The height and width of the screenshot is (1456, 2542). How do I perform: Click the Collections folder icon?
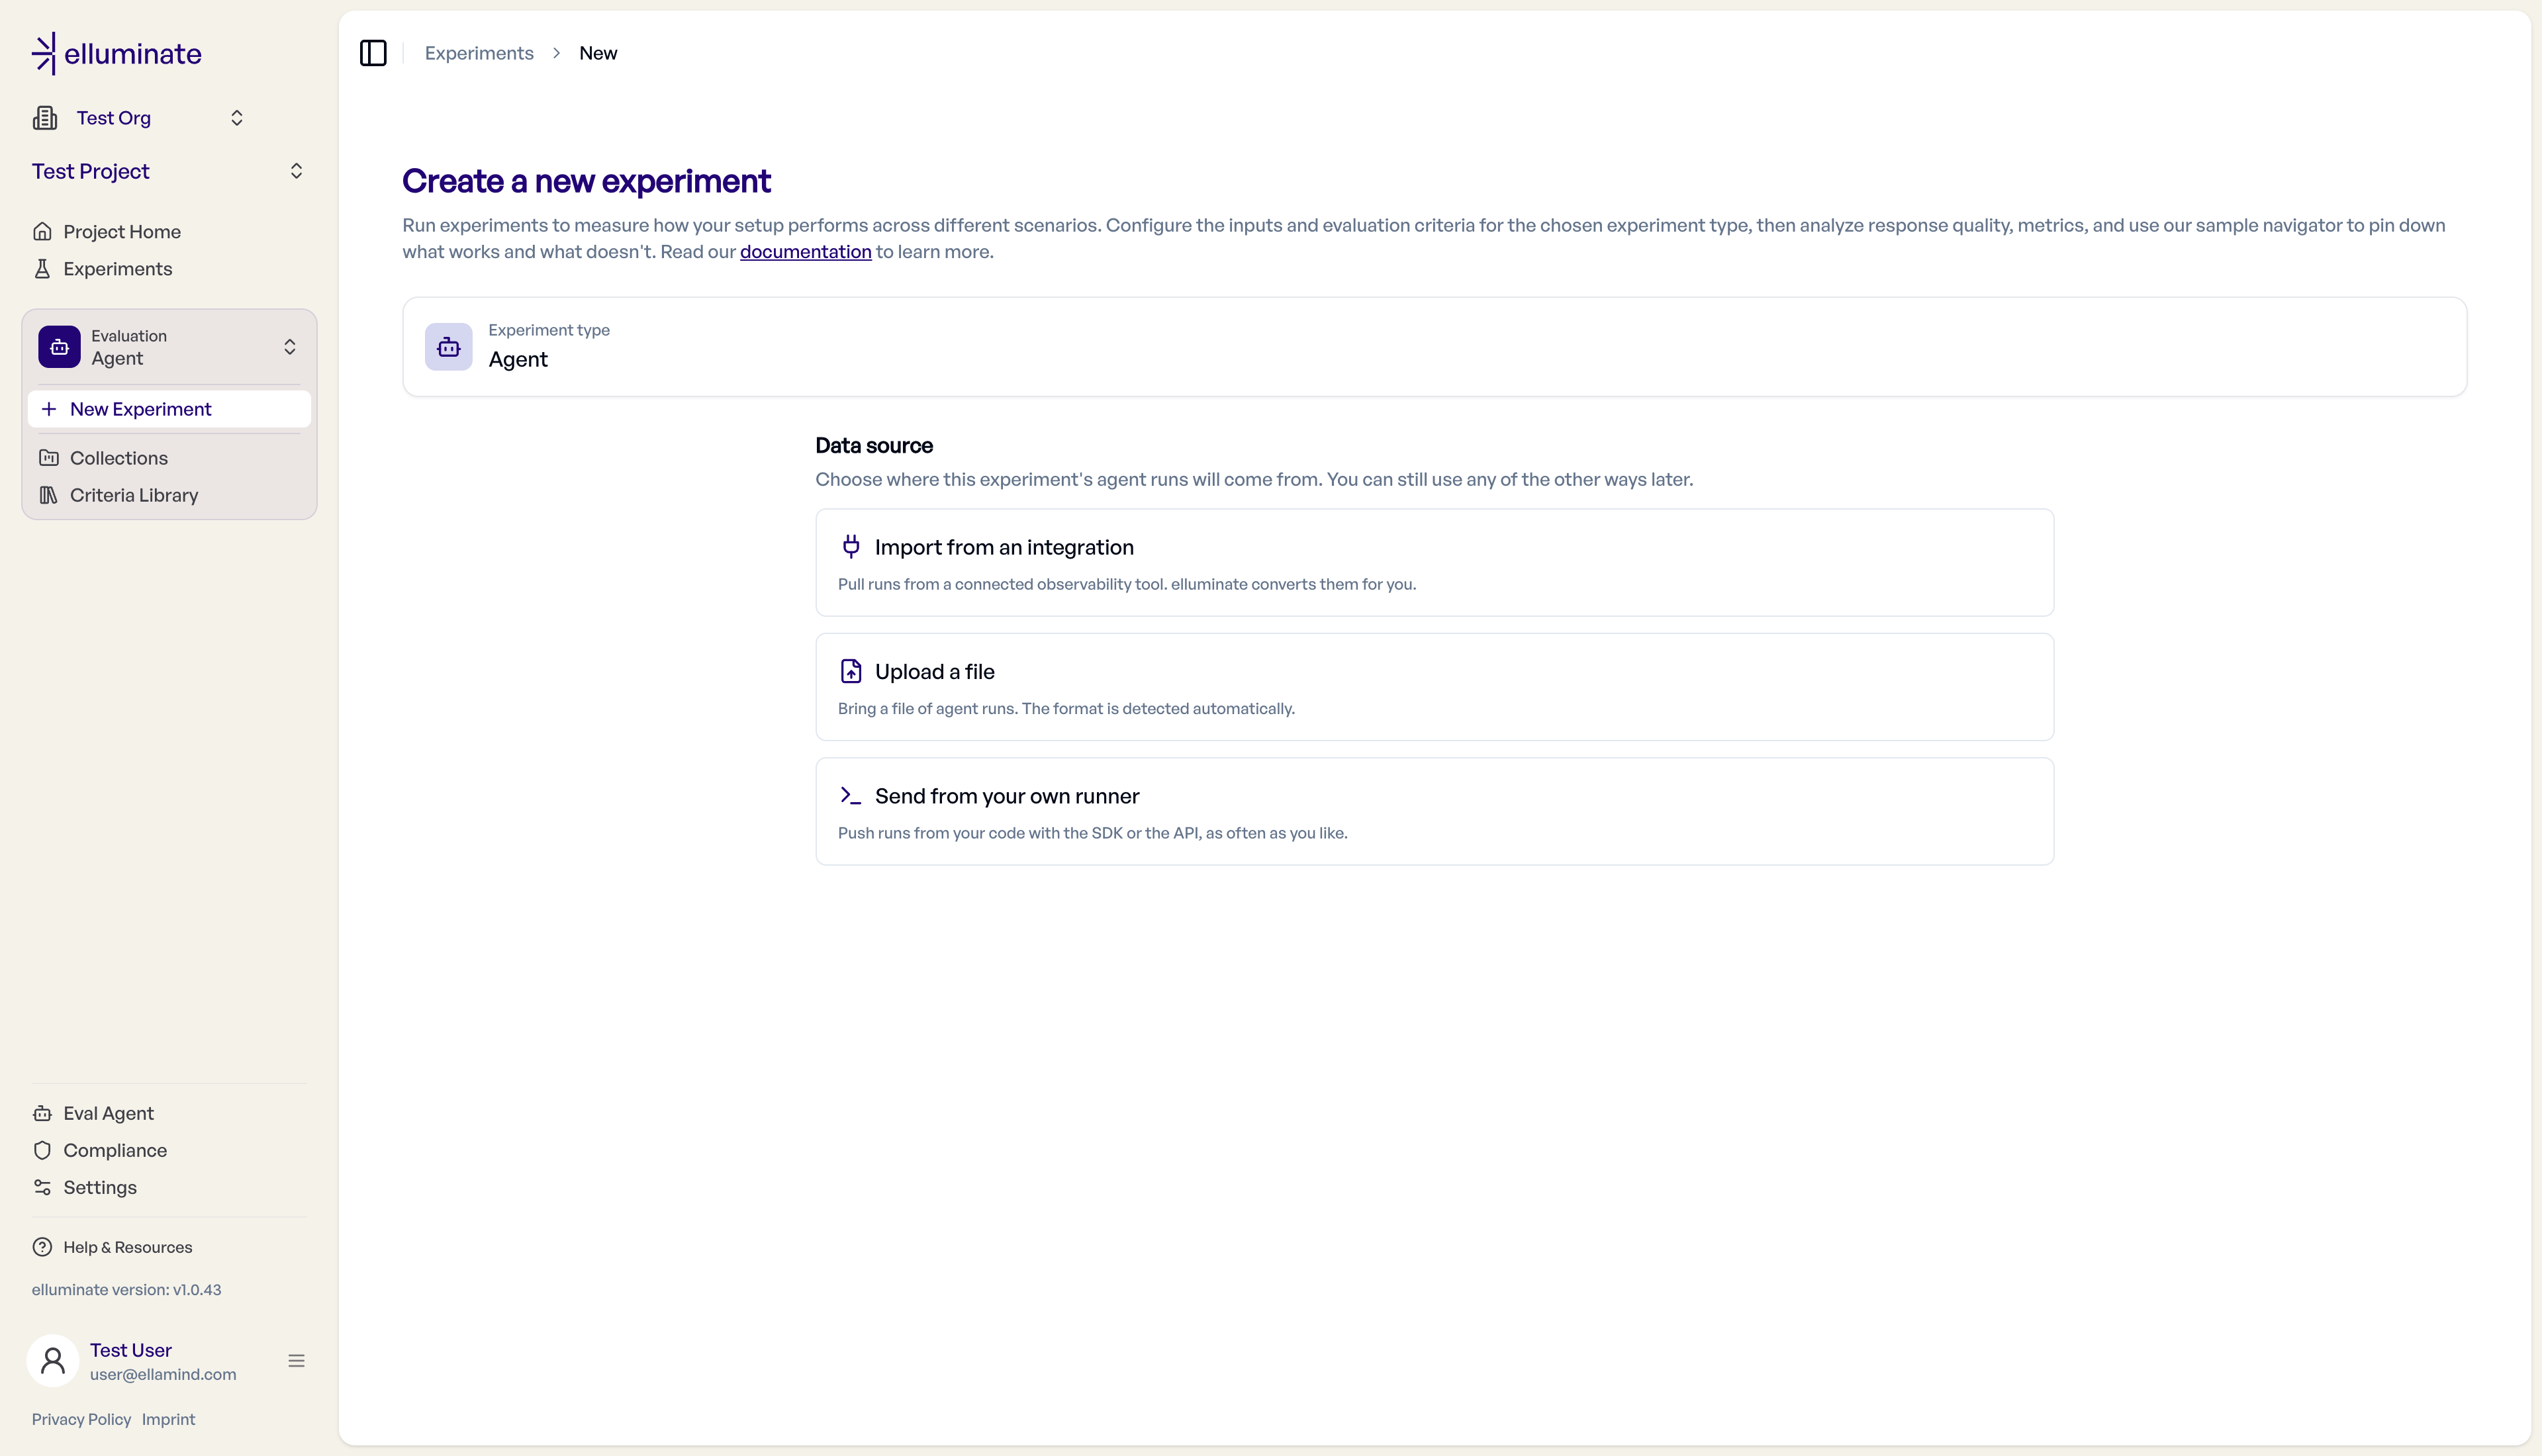(48, 458)
